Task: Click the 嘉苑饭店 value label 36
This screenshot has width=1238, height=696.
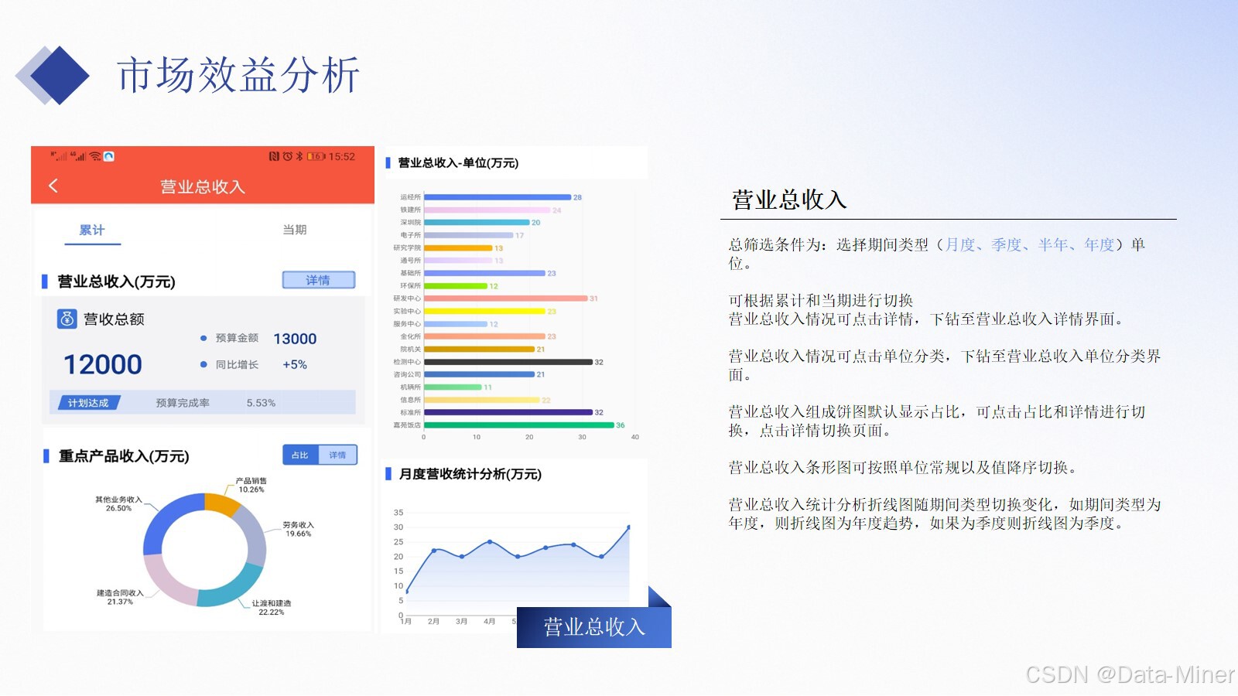Action: pyautogui.click(x=621, y=425)
